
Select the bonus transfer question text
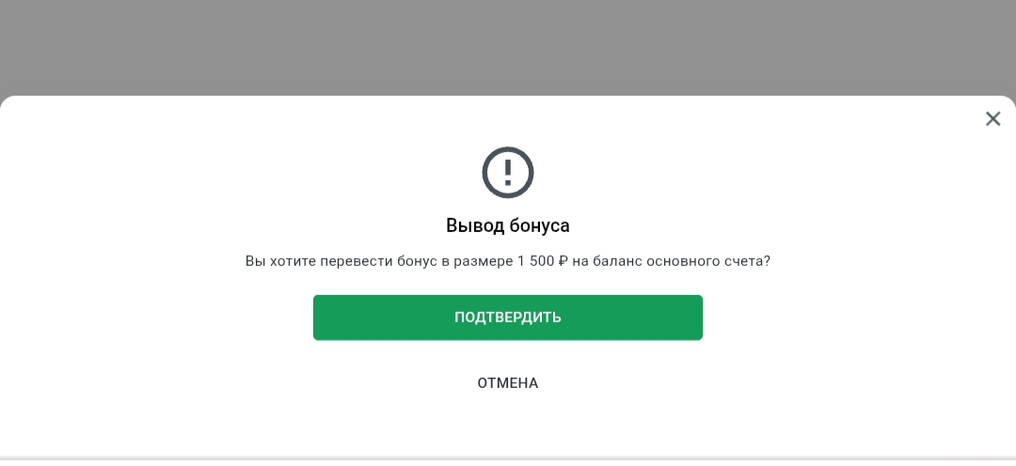(508, 261)
